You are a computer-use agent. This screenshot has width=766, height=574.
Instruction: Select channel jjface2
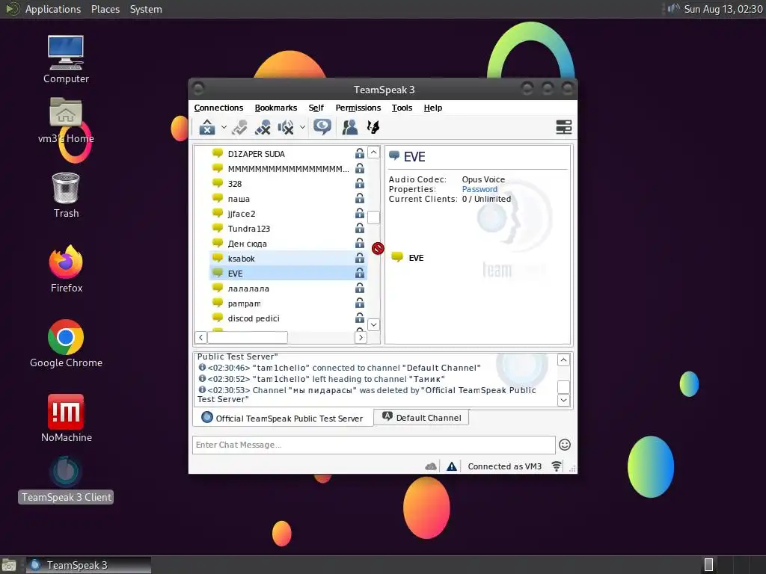288,214
